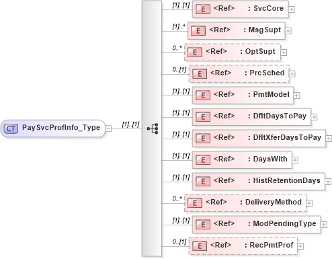Image resolution: width=332 pixels, height=259 pixels.
Task: Click the E icon of HistRetentionDays
Action: (203, 182)
